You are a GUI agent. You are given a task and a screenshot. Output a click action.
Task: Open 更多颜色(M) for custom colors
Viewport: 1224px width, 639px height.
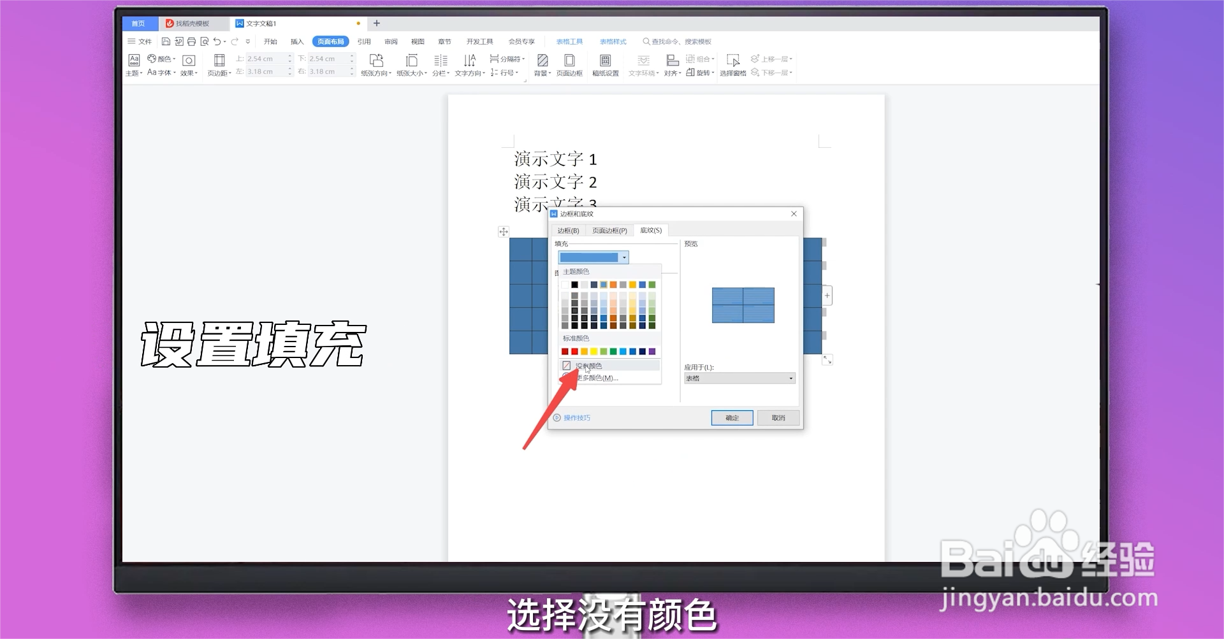(x=599, y=377)
